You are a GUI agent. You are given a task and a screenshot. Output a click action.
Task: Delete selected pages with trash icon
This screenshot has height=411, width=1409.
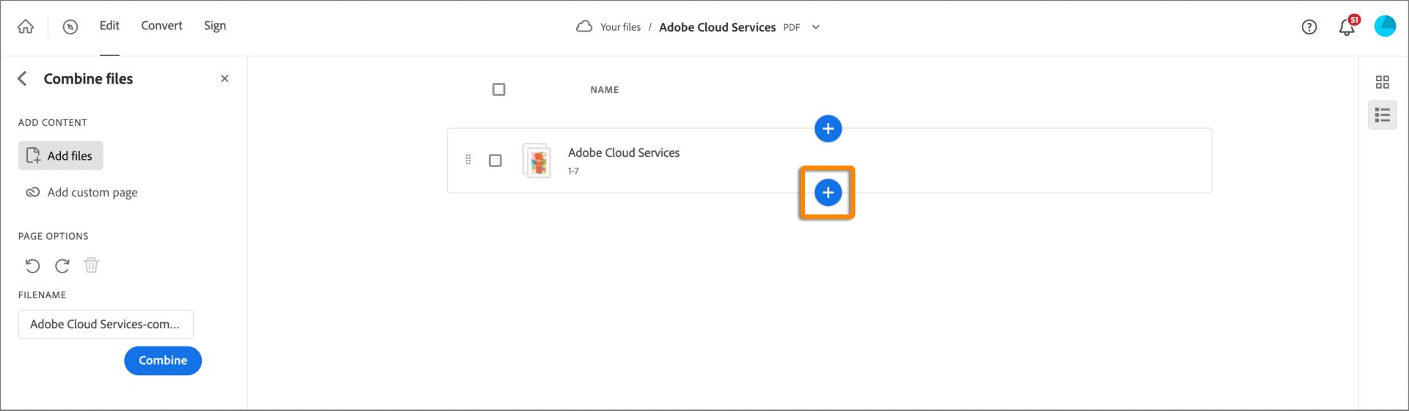tap(92, 265)
